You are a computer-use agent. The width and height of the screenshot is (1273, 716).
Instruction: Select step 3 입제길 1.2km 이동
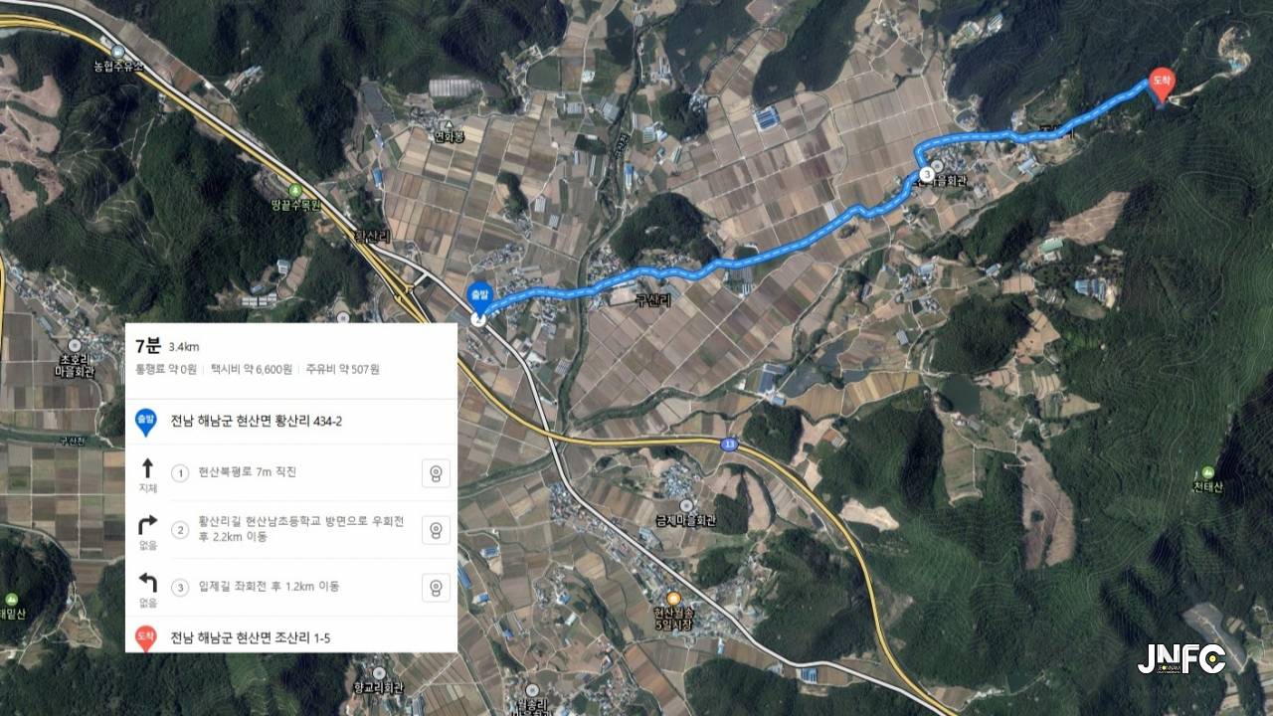click(x=291, y=588)
